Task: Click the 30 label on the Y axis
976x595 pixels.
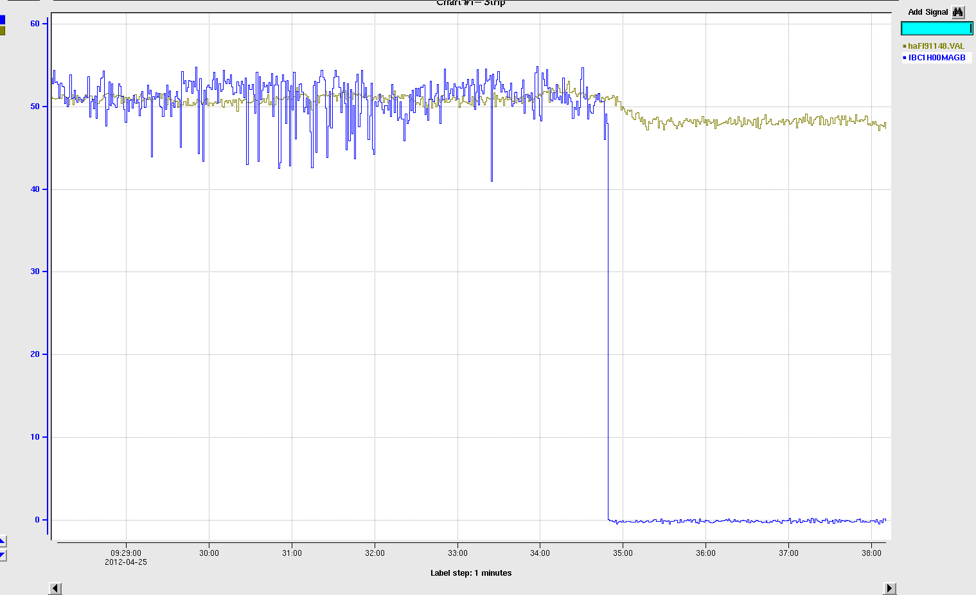Action: tap(35, 272)
